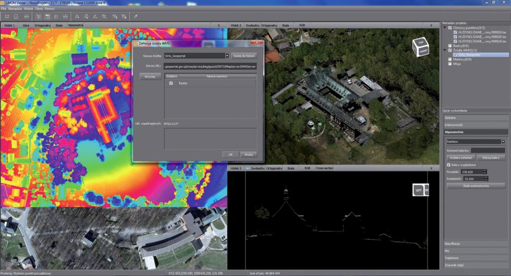Image resolution: width=511 pixels, height=276 pixels.
Task: Click Anuluj to cancel the dialog
Action: pos(248,155)
